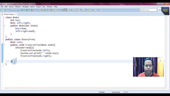The width and height of the screenshot is (170, 96).
Task: Click the New file toolbar icon
Action: pos(3,10)
